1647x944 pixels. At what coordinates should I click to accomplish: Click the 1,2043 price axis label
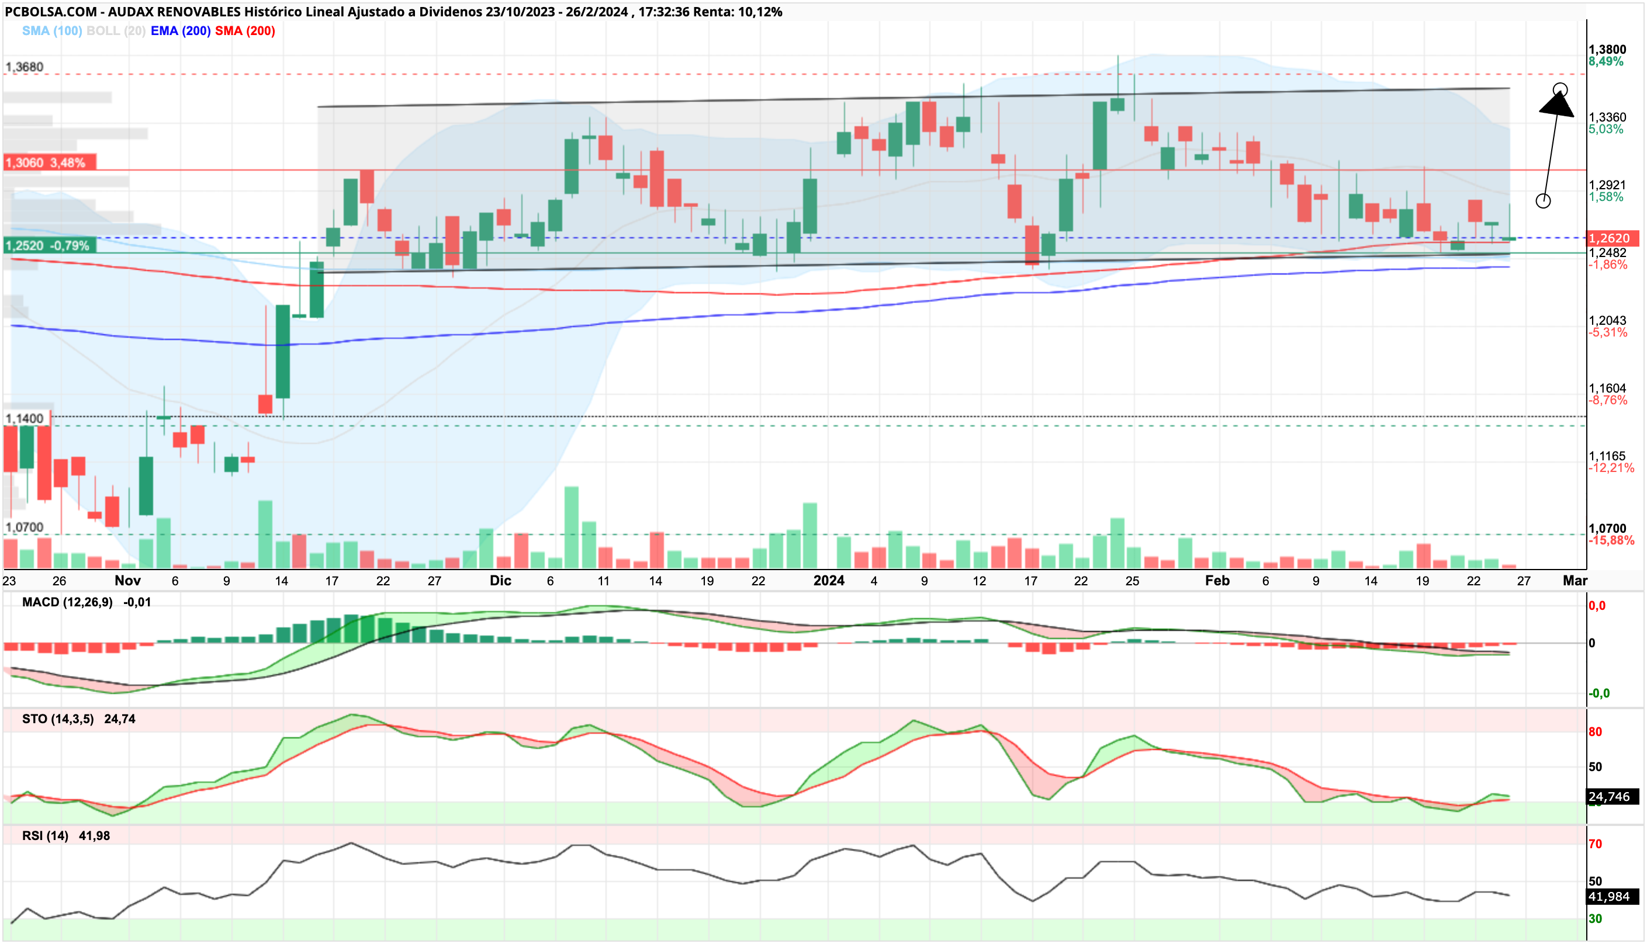[1607, 320]
